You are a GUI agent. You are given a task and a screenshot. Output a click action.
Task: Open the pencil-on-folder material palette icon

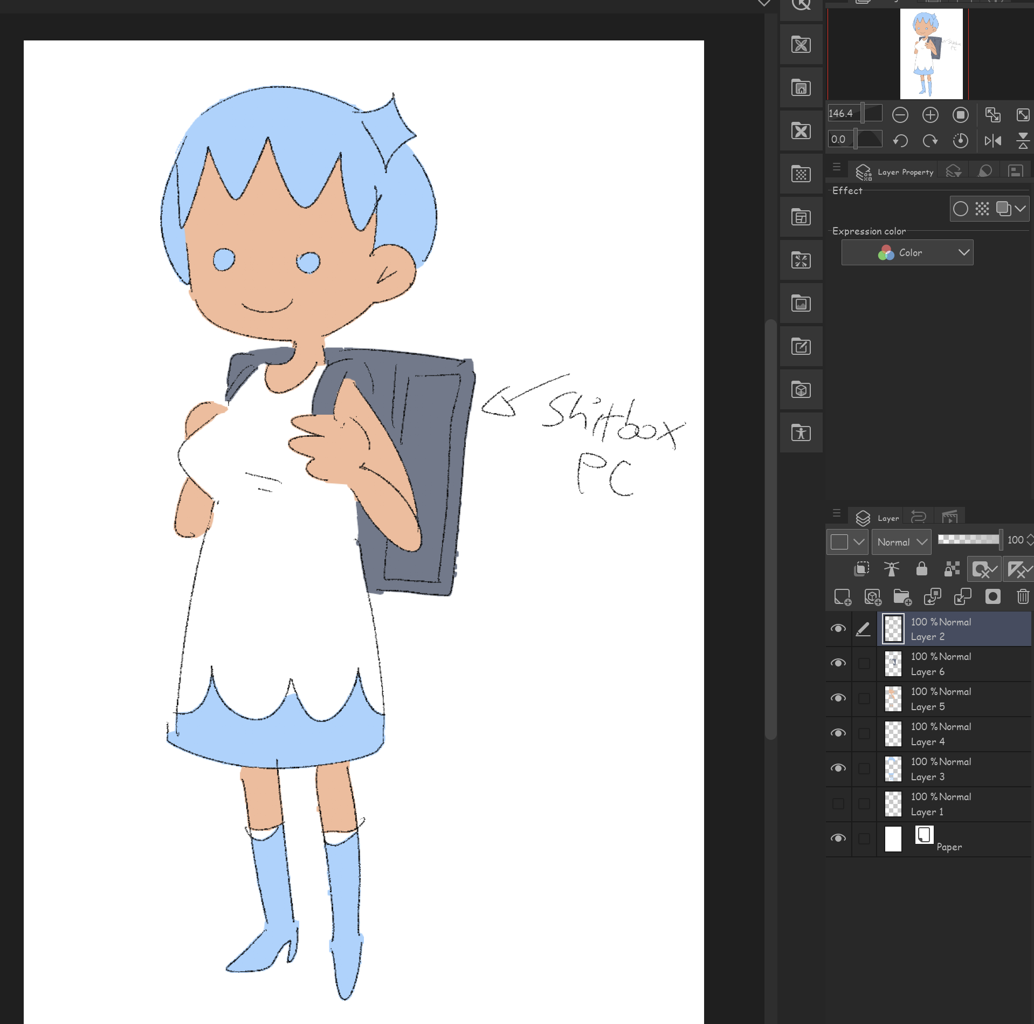point(801,347)
